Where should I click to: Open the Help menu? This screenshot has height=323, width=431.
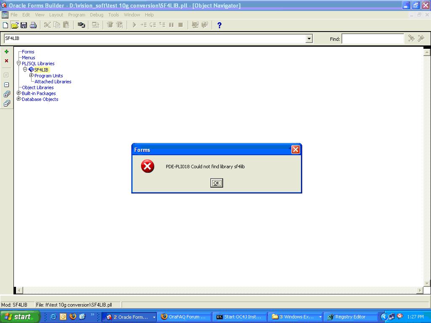[x=149, y=15]
